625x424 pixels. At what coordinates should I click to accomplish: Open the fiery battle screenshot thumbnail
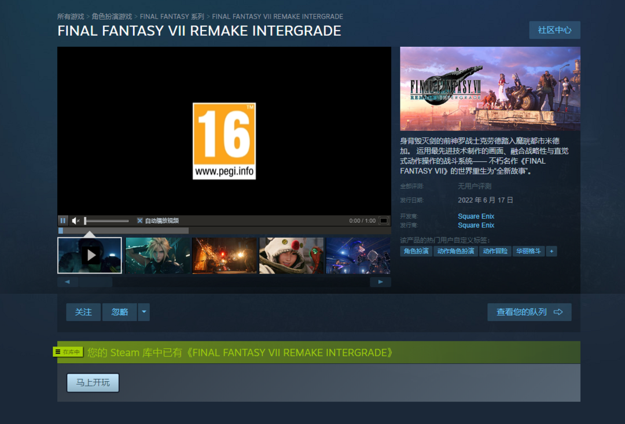click(x=225, y=256)
